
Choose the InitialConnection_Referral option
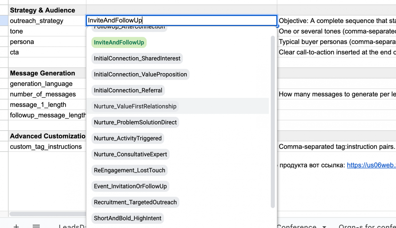pos(128,90)
